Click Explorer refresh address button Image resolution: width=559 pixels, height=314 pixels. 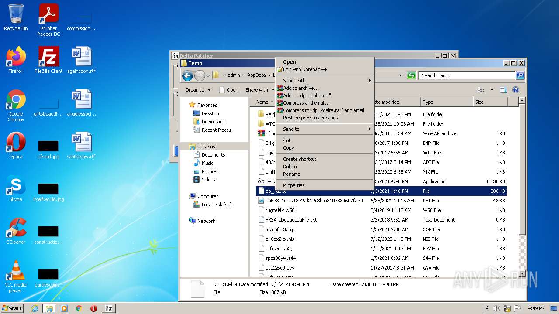(x=411, y=75)
